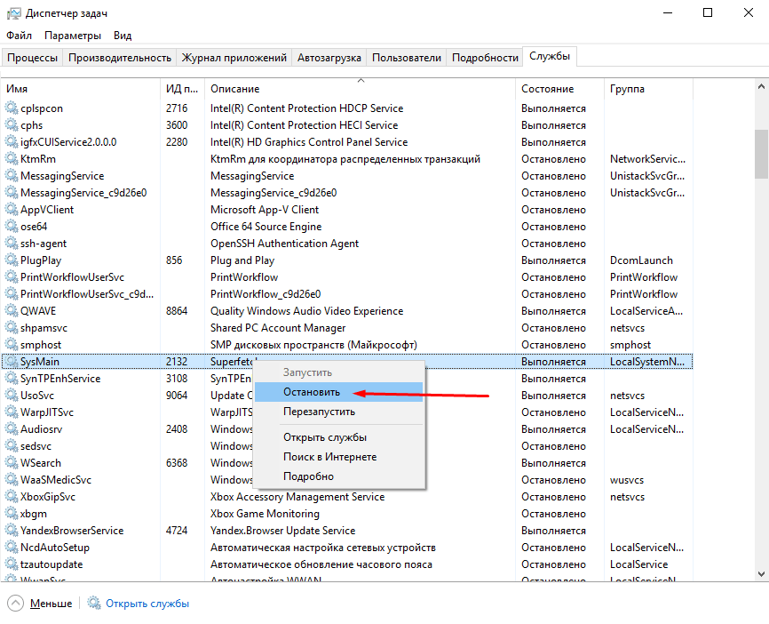Sort by the Группа column header
Viewport: 769px width, 624px height.
click(x=648, y=88)
